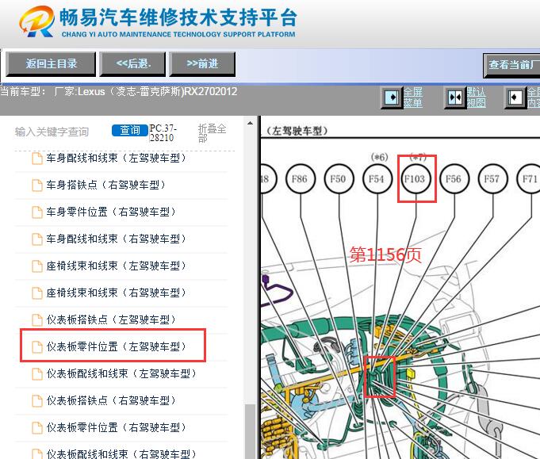Click the tree panel scrollbar thumb
This screenshot has height=459, width=540.
click(250, 431)
